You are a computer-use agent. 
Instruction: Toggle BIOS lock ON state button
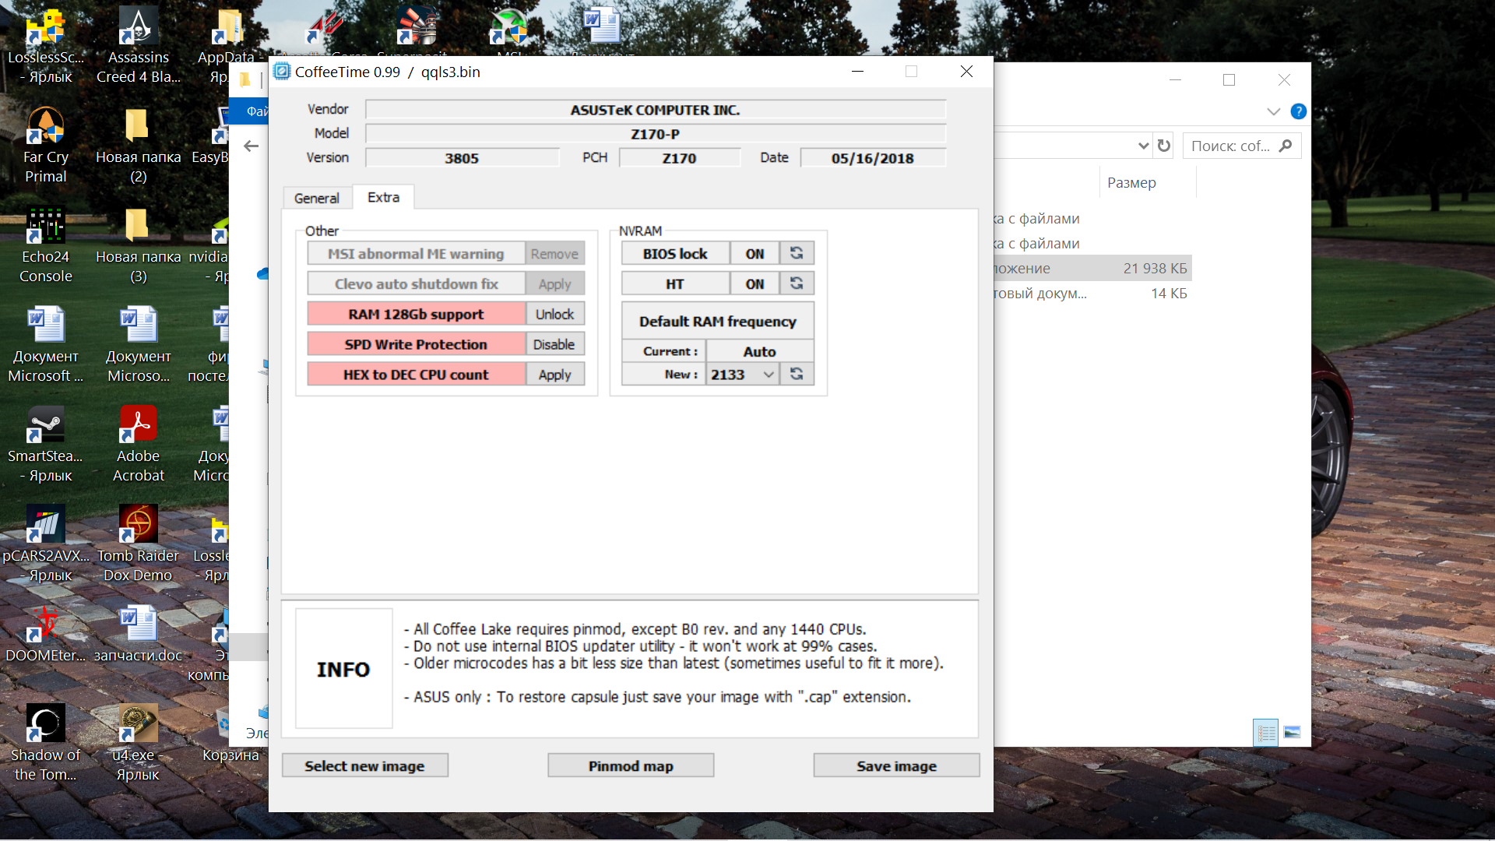coord(755,253)
